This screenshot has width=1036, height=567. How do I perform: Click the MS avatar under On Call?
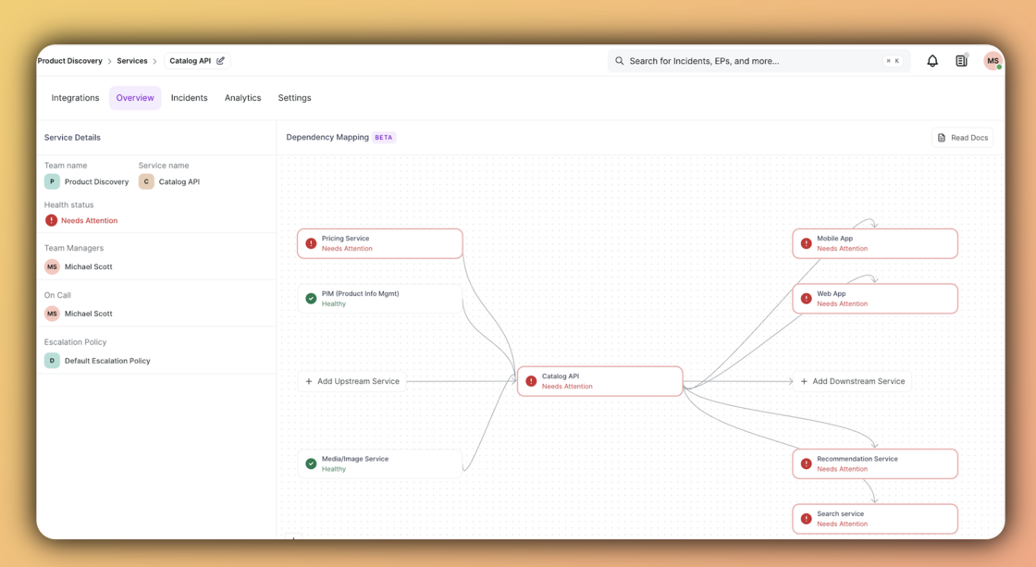click(x=52, y=314)
